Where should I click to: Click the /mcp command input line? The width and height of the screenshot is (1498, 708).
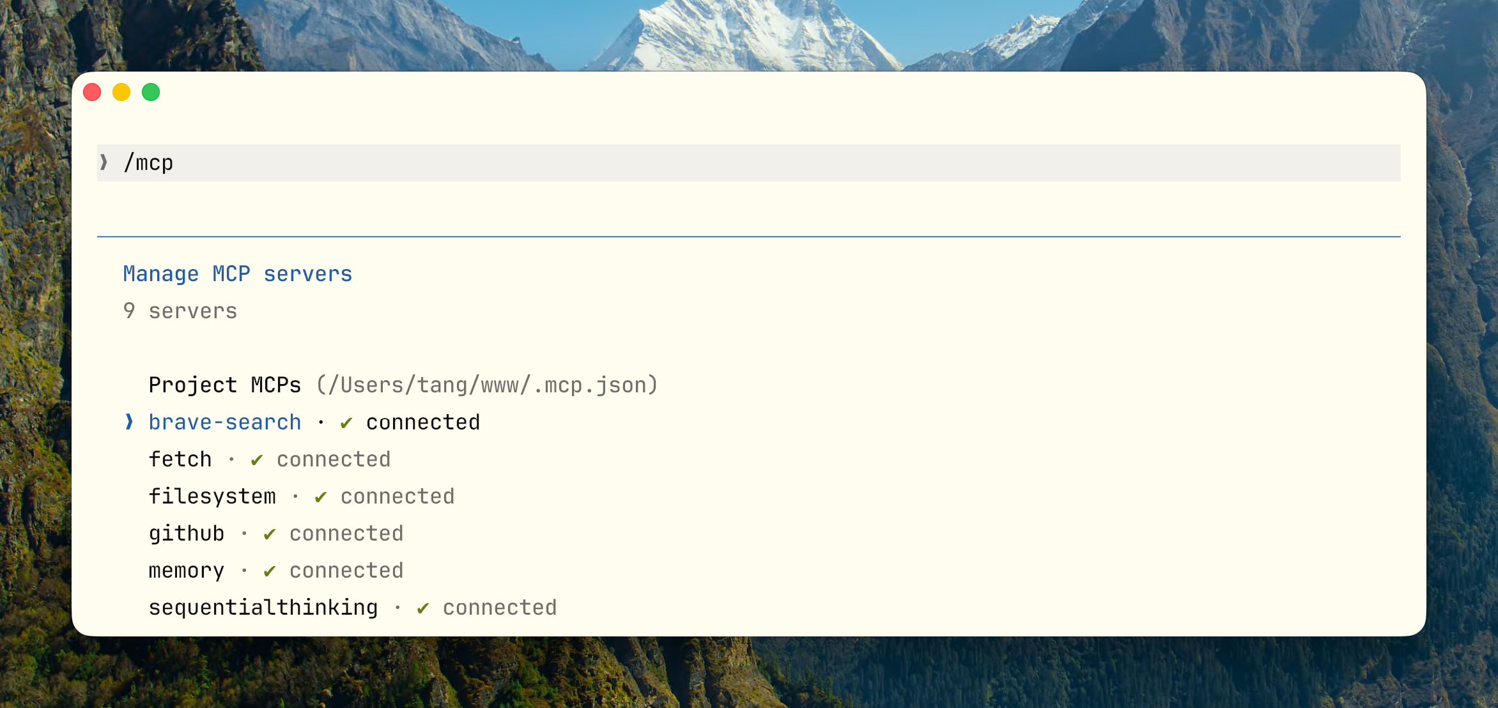[x=748, y=163]
